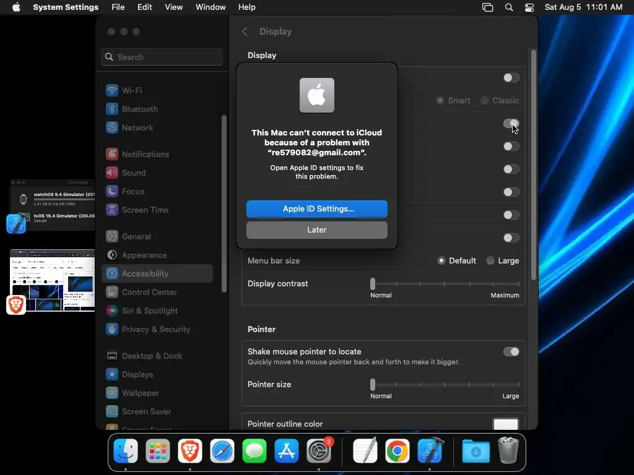Toggle switch directly above Menu bar size
This screenshot has width=634, height=475.
tap(511, 238)
